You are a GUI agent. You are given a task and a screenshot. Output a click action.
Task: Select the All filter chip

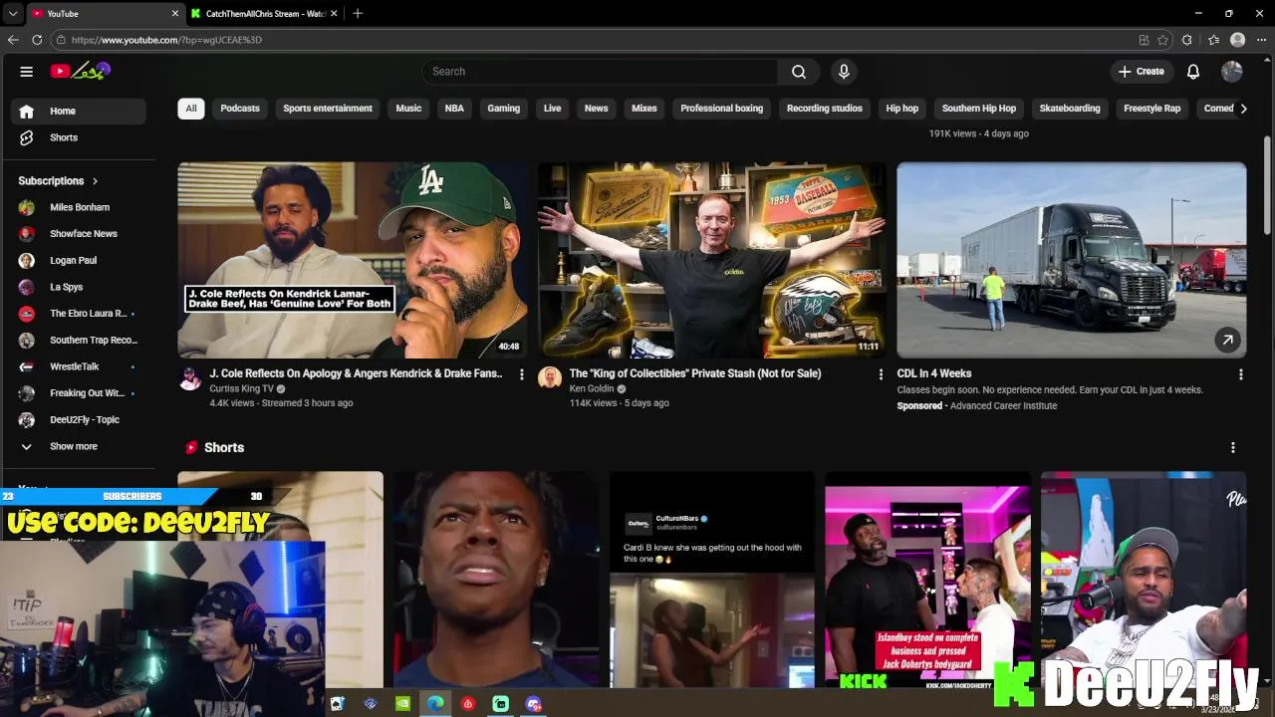(191, 109)
